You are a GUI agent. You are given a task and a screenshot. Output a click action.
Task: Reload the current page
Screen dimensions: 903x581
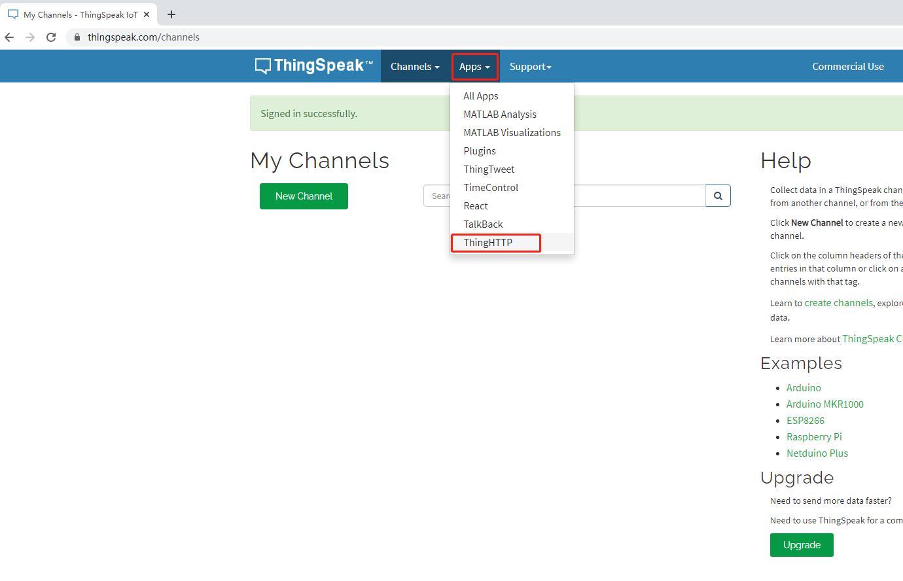[x=51, y=37]
